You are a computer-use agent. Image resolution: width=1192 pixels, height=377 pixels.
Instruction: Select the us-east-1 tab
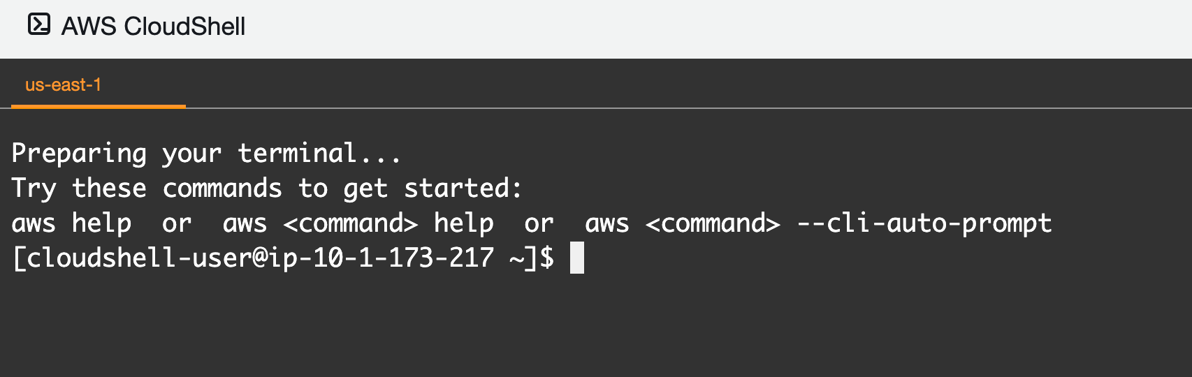64,85
